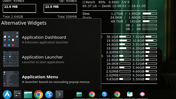Click the 'Total 2.64GiB' label
Viewport: 176px width, 99px height.
point(13,17)
